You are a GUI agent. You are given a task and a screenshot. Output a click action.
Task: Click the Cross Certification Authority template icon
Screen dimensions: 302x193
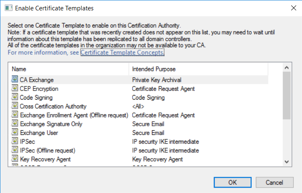pos(15,106)
